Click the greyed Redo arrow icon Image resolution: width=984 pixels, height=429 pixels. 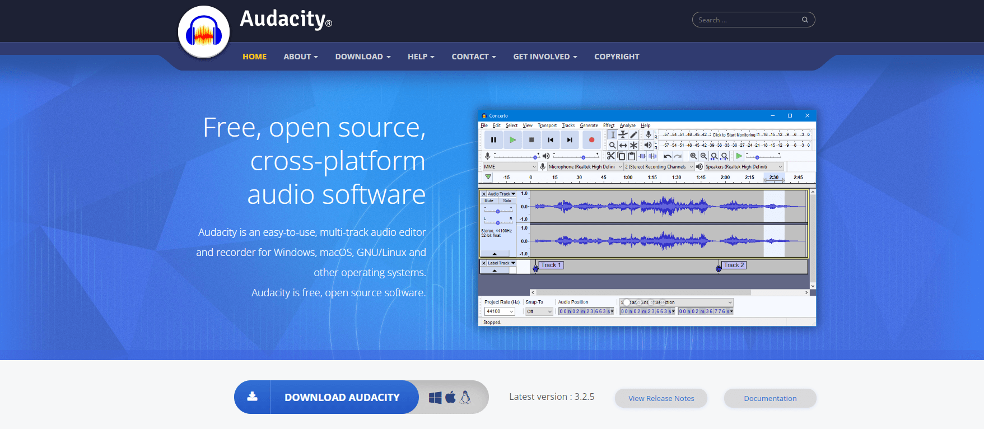point(678,156)
